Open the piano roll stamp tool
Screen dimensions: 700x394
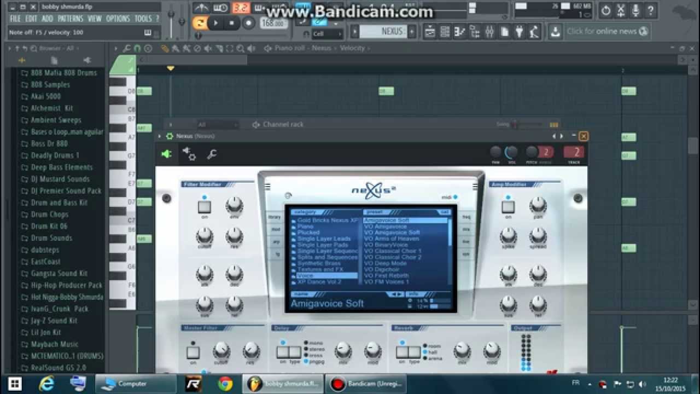[x=148, y=48]
